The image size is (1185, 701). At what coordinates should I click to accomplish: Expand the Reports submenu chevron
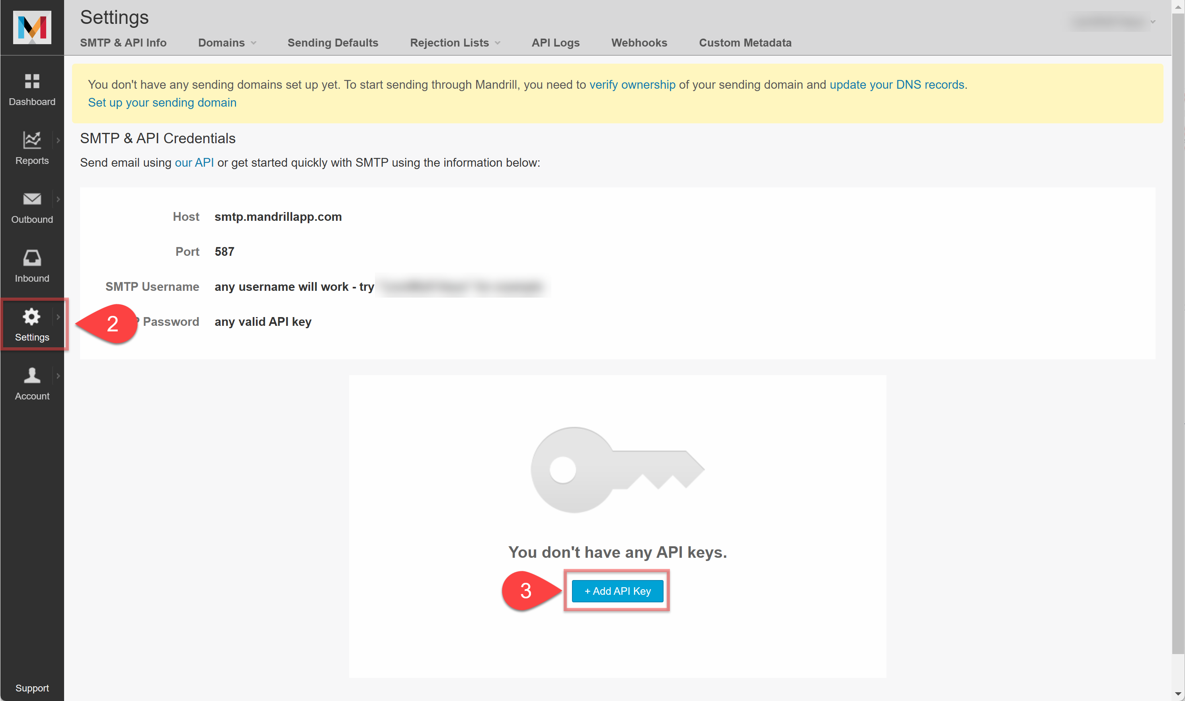coord(58,140)
